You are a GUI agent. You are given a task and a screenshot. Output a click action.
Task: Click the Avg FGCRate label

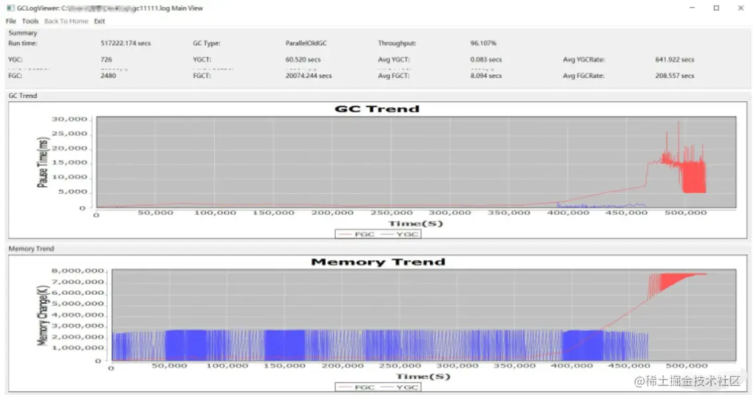click(583, 76)
